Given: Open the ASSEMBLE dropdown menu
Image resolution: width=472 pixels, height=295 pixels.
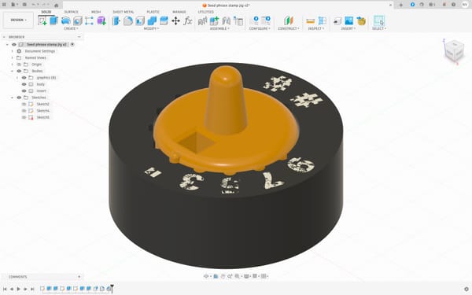Looking at the screenshot, I should [x=219, y=28].
